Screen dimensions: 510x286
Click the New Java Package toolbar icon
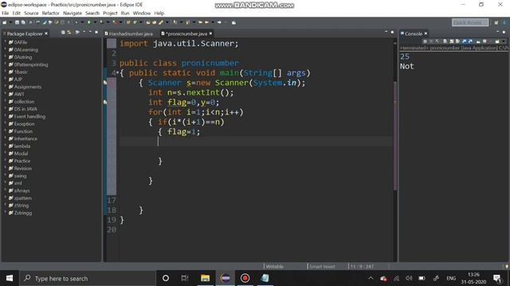coord(128,22)
